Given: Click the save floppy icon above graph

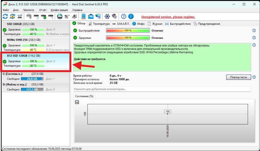Looking at the screenshot, I should coord(77,102).
